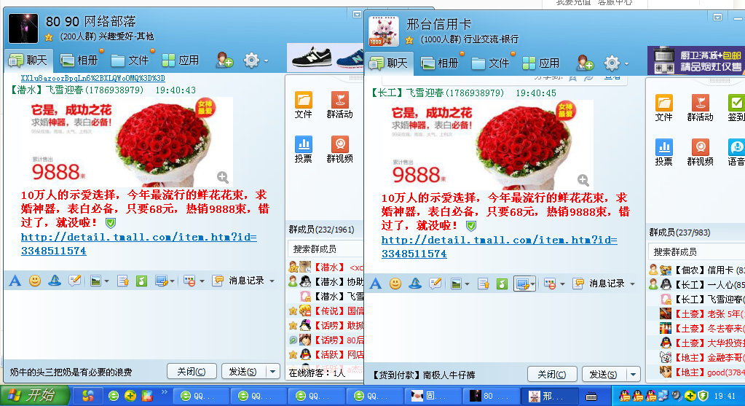Open 投票 in 邢台信用卡 side panel

pos(663,152)
